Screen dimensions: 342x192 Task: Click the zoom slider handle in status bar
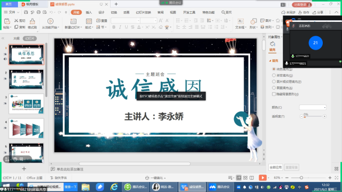pyautogui.click(x=301, y=178)
